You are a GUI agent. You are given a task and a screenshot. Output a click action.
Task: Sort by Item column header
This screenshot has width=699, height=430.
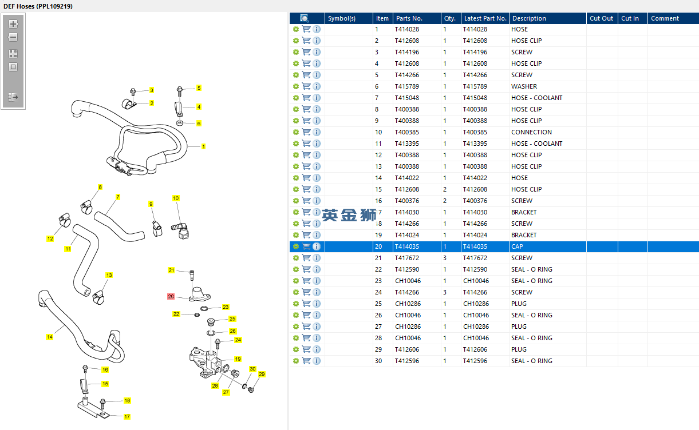pos(382,18)
